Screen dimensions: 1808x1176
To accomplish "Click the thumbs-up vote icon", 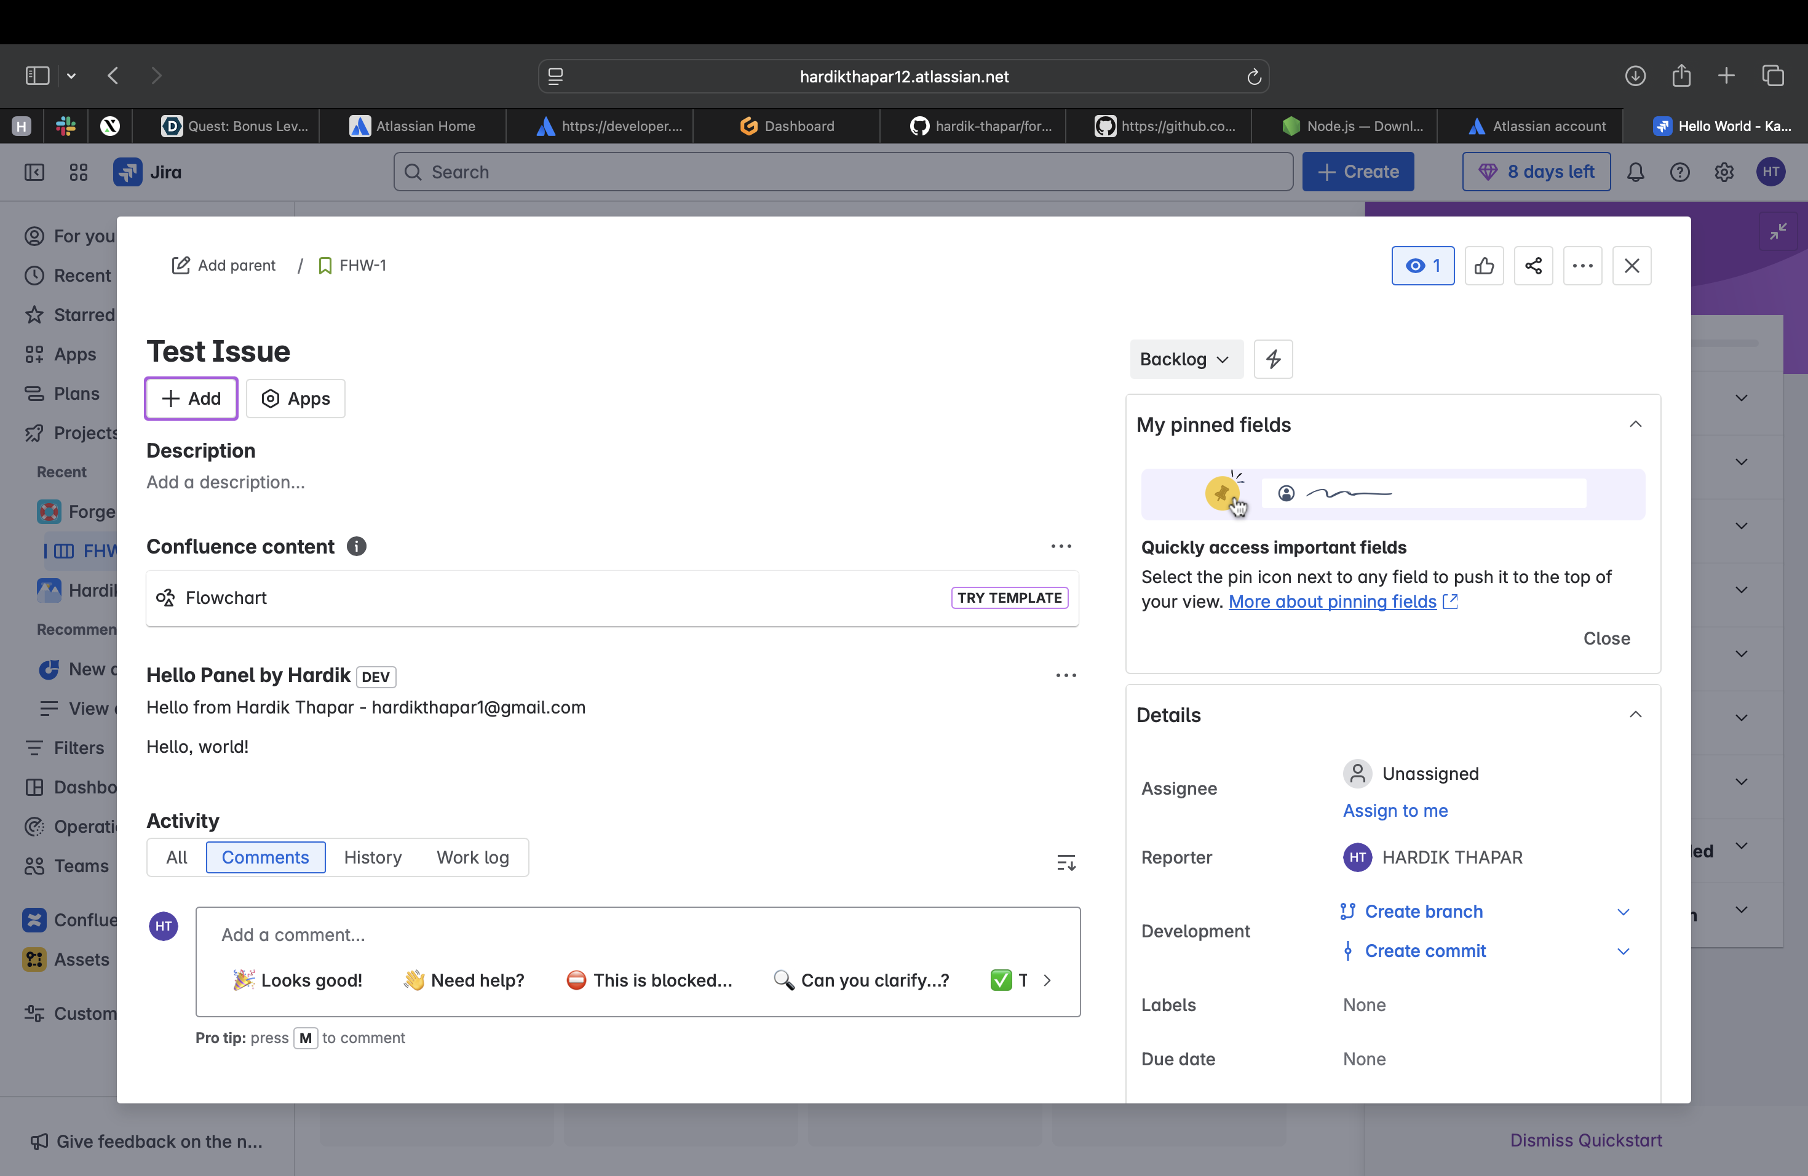I will 1484,266.
